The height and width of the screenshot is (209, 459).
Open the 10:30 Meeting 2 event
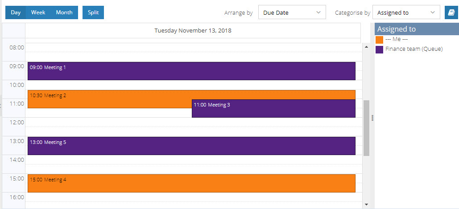(109, 99)
